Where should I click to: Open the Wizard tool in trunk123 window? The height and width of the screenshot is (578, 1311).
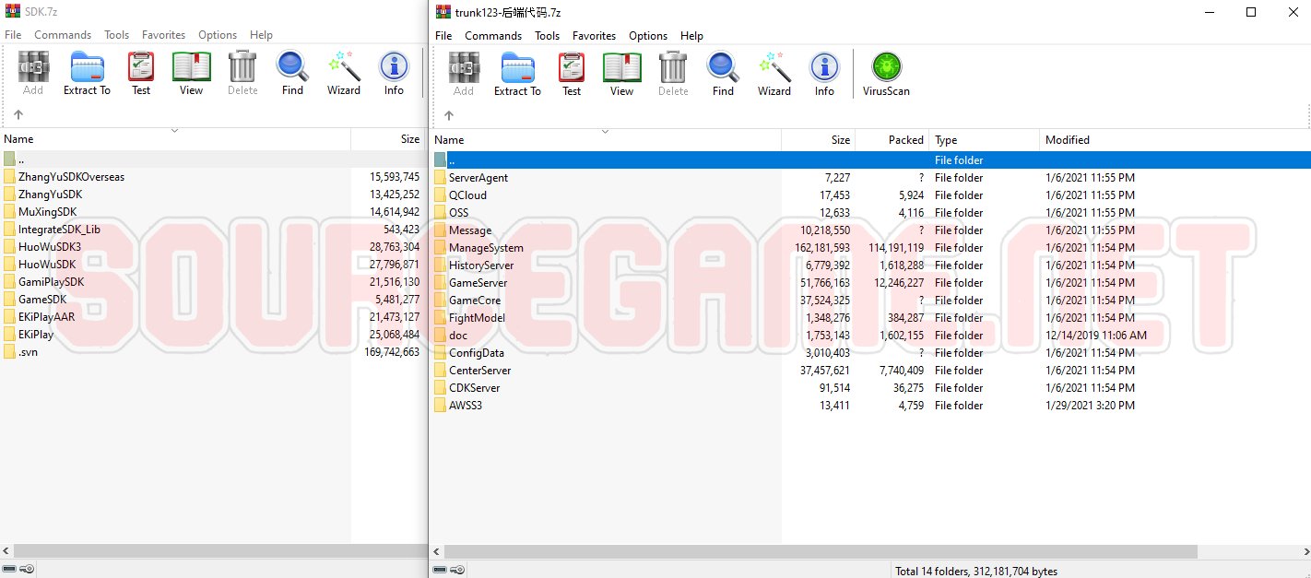774,74
